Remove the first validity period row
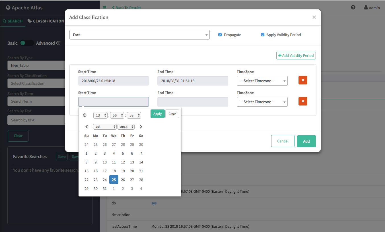Viewport: 385px width, 232px height. [x=303, y=80]
